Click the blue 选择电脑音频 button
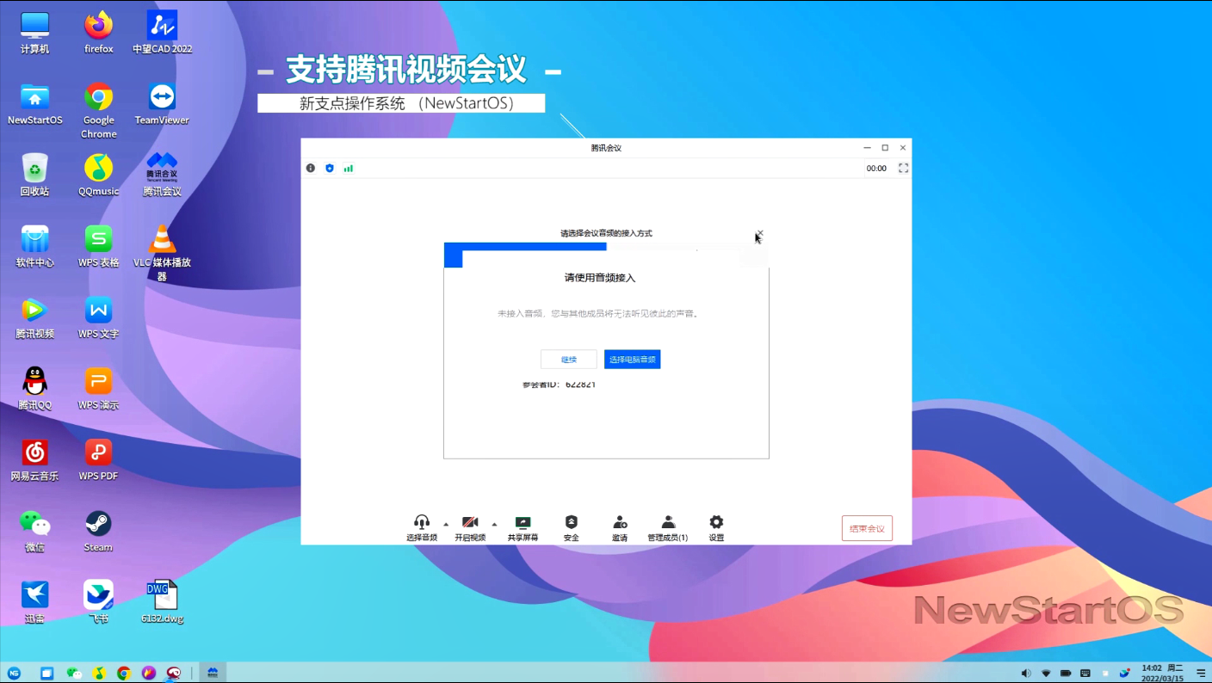 [633, 360]
